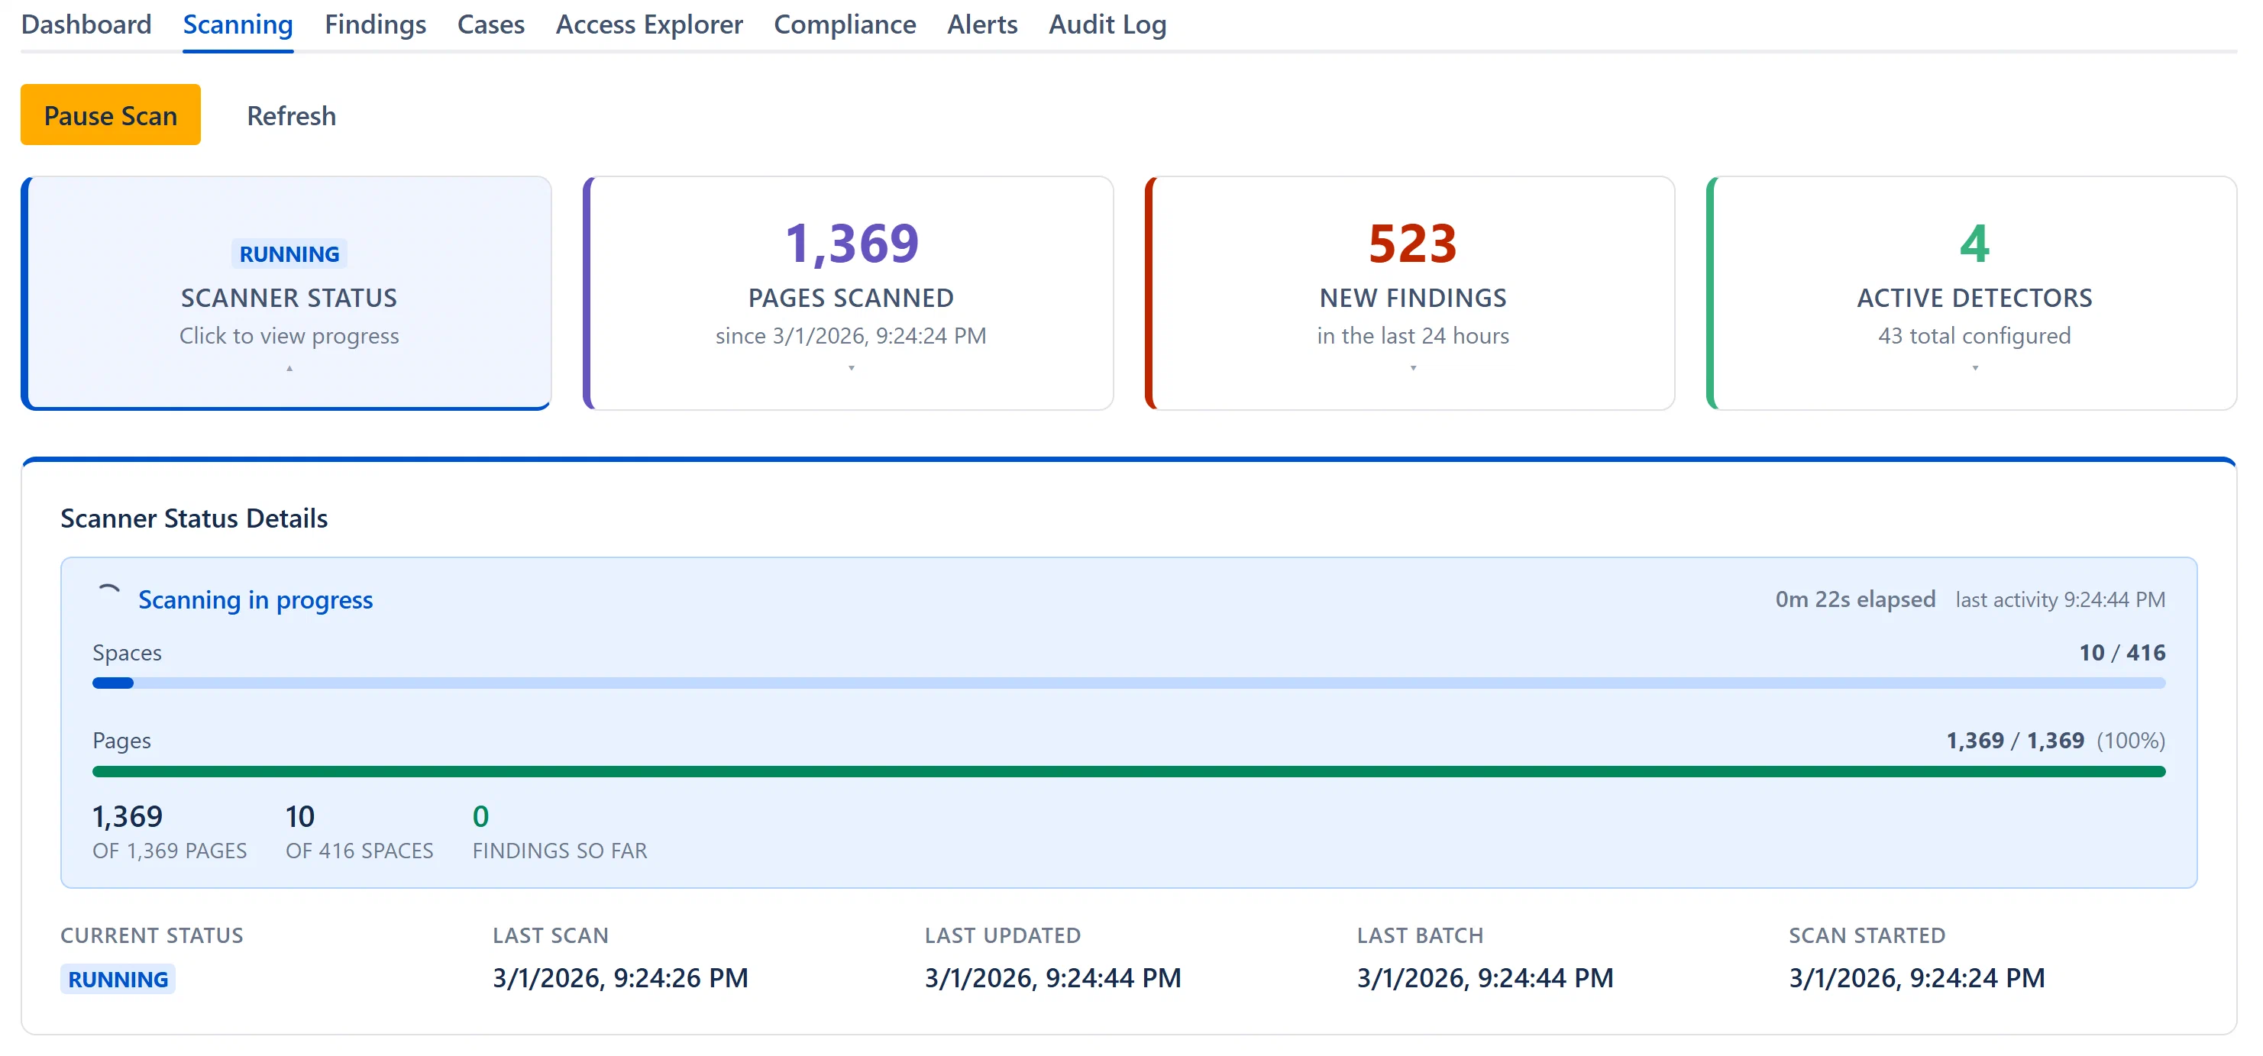Click the Pause Scan button

[111, 115]
